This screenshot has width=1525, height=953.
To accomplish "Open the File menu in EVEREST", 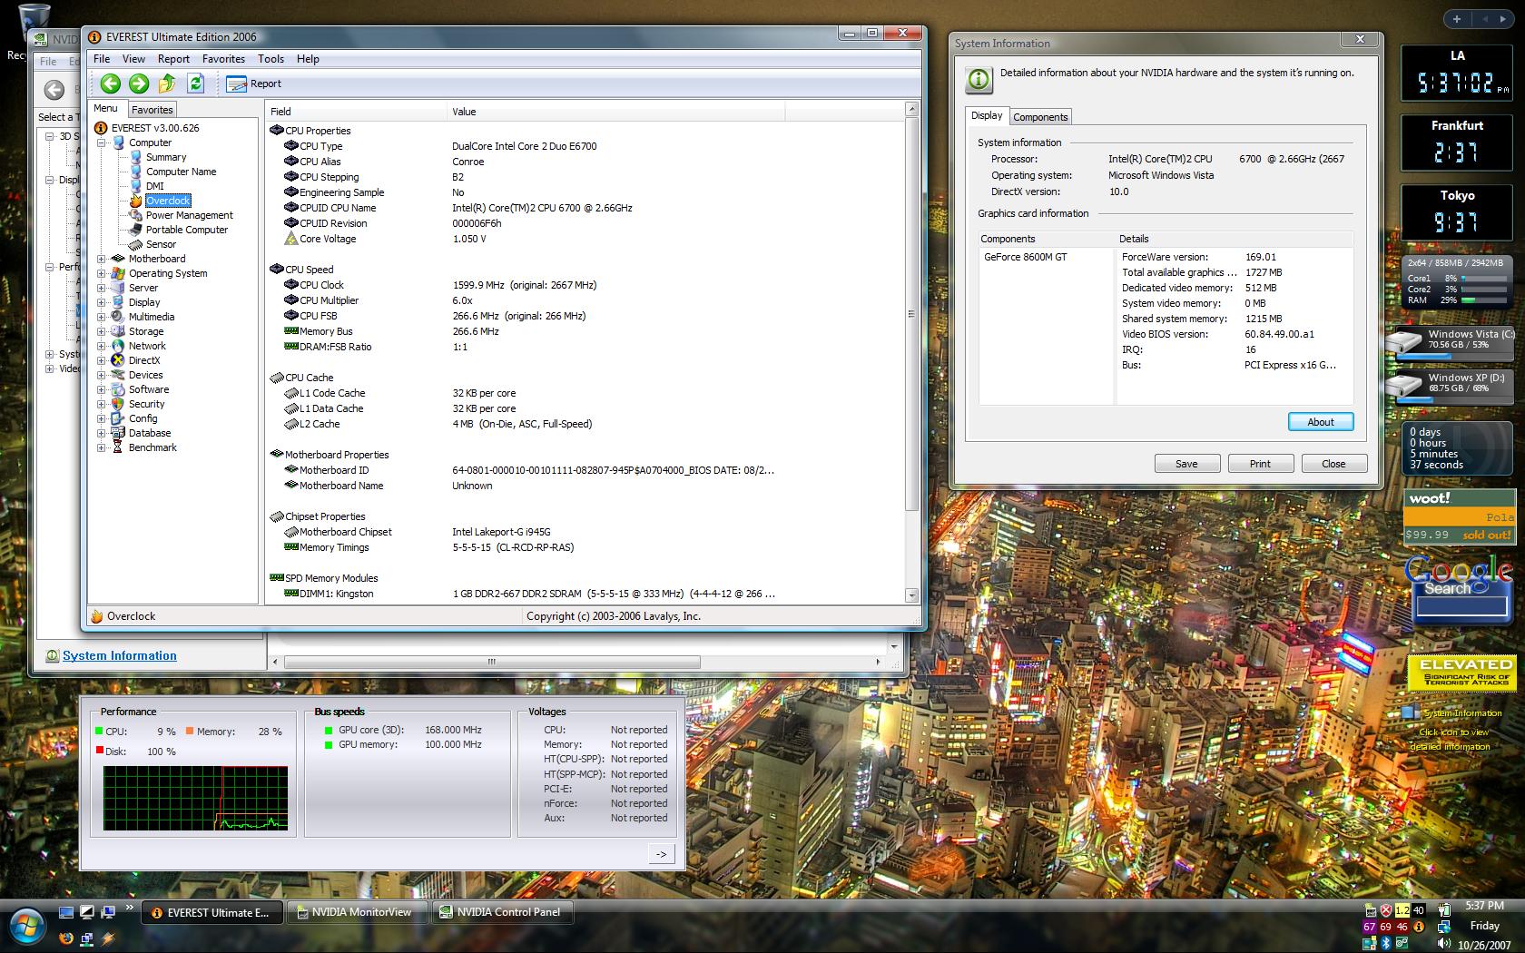I will (102, 59).
